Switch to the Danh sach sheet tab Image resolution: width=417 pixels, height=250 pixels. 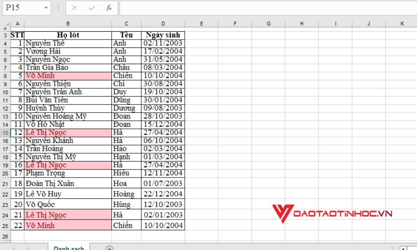tap(68, 247)
